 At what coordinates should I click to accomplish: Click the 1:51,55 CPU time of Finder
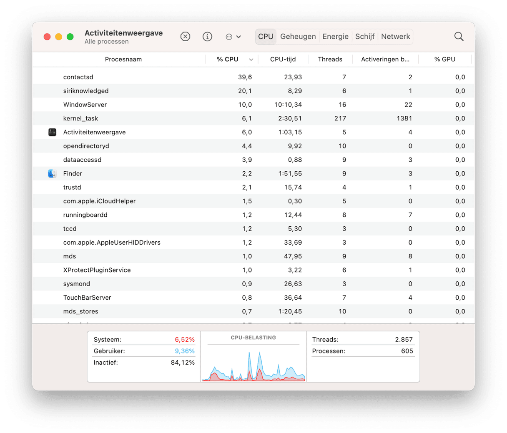pyautogui.click(x=290, y=173)
